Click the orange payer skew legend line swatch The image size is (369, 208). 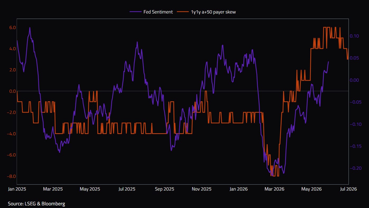point(183,12)
